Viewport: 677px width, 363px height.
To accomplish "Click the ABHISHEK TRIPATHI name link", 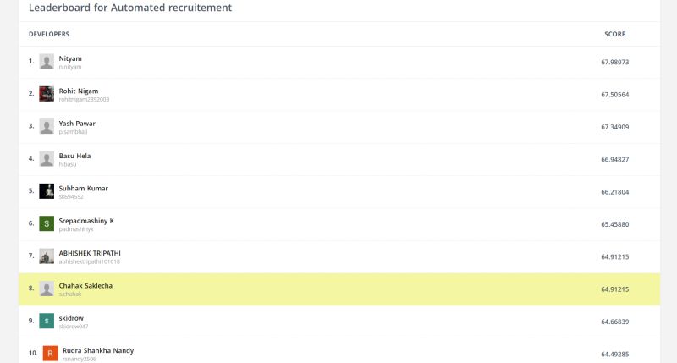I will [x=90, y=253].
